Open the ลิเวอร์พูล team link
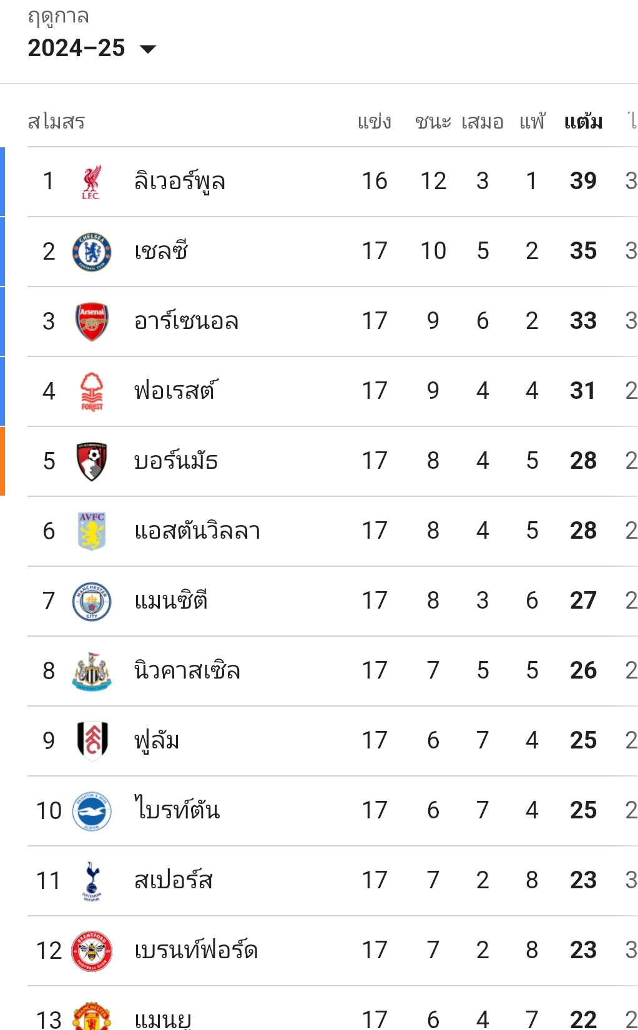The width and height of the screenshot is (638, 1030). pos(180,182)
